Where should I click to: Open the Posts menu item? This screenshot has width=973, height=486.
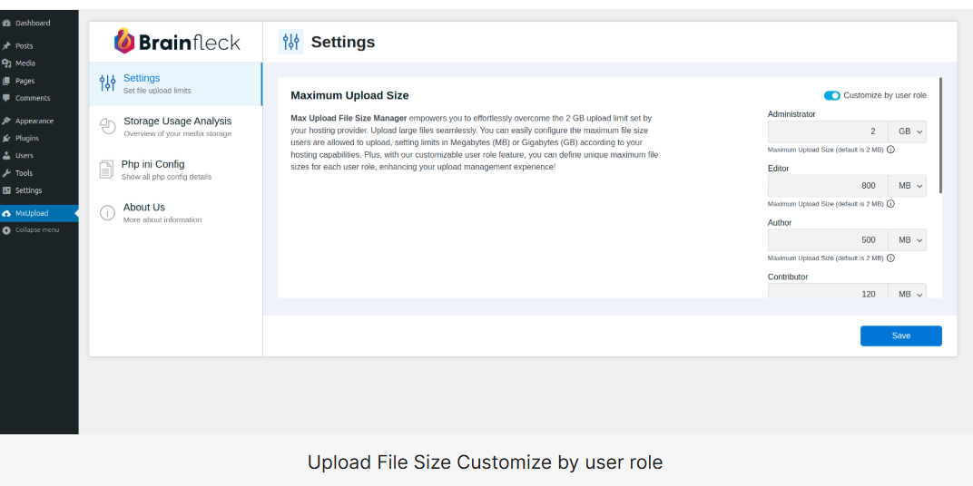click(x=39, y=46)
